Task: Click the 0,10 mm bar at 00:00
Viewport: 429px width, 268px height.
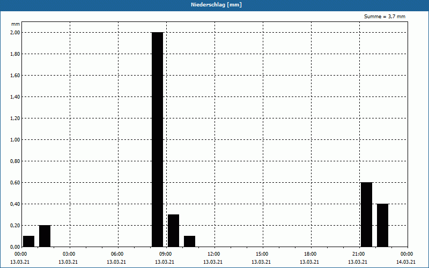Action: pyautogui.click(x=29, y=241)
